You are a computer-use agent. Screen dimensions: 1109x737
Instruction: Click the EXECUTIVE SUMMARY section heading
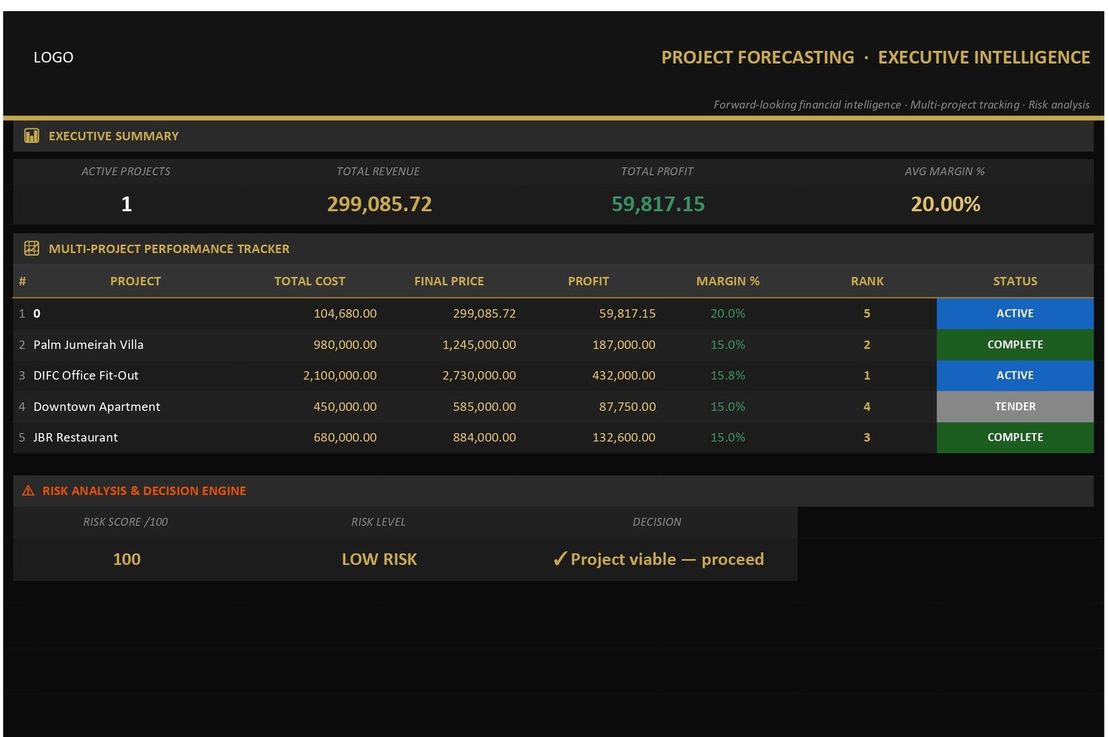click(x=114, y=136)
